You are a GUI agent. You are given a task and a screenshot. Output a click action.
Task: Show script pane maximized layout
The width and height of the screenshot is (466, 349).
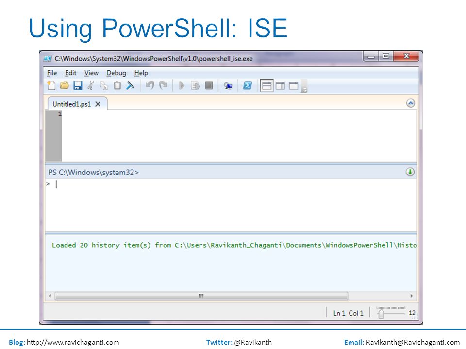click(x=294, y=86)
